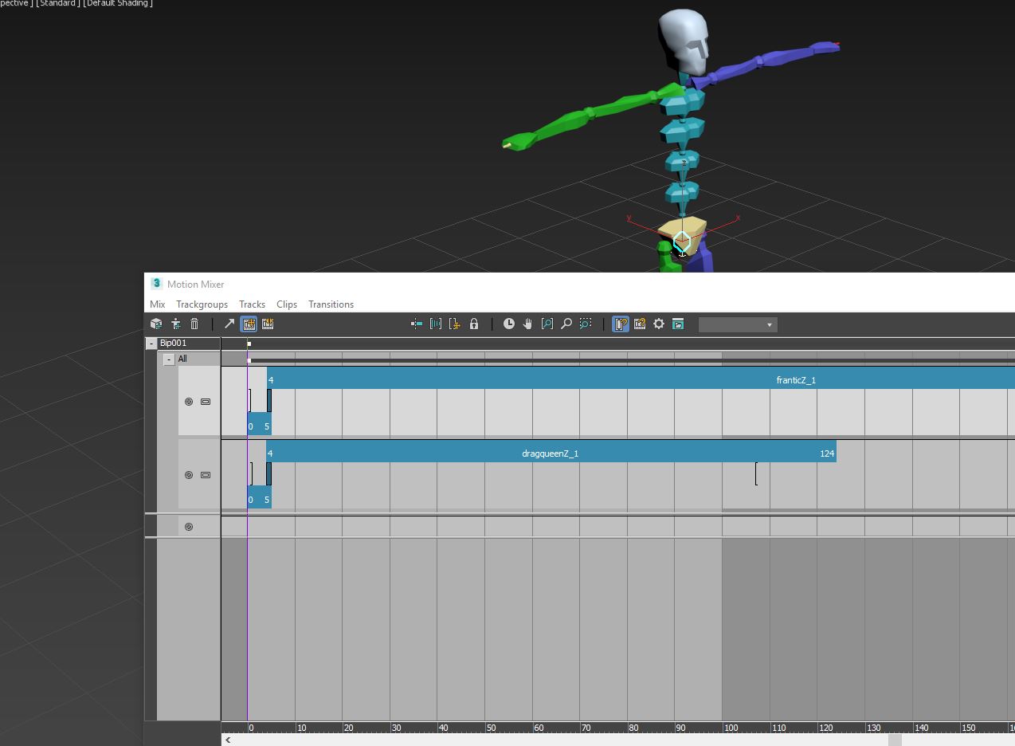Click the left arrow of the bottom scrollbar
1015x746 pixels.
(226, 740)
